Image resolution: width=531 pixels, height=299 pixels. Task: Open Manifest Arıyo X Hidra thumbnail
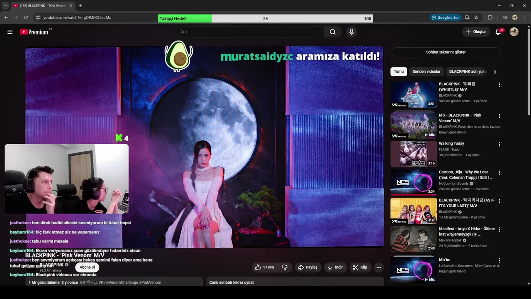click(x=414, y=239)
